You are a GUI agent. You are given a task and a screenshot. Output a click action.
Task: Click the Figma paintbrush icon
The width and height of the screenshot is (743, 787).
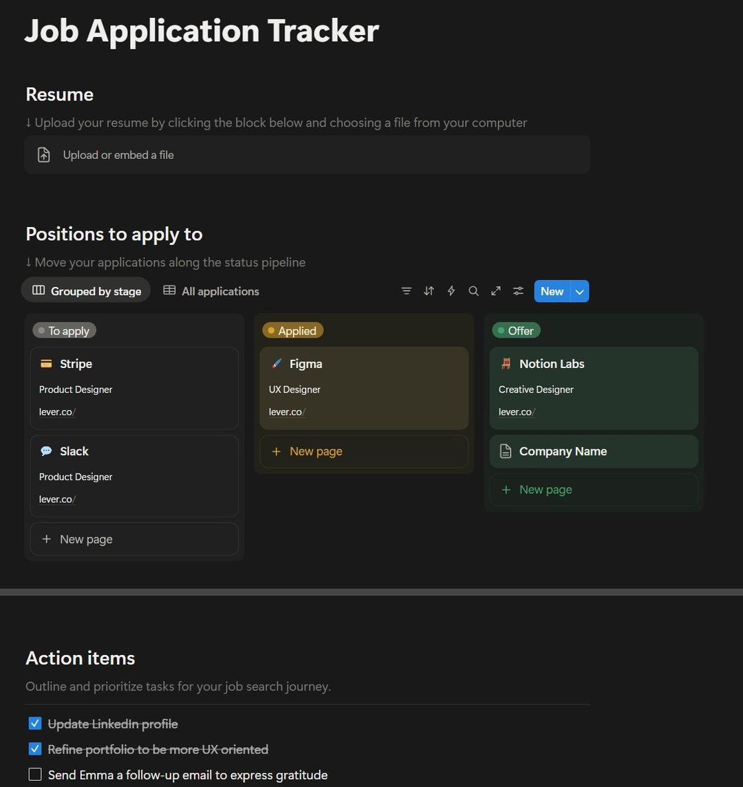tap(276, 364)
